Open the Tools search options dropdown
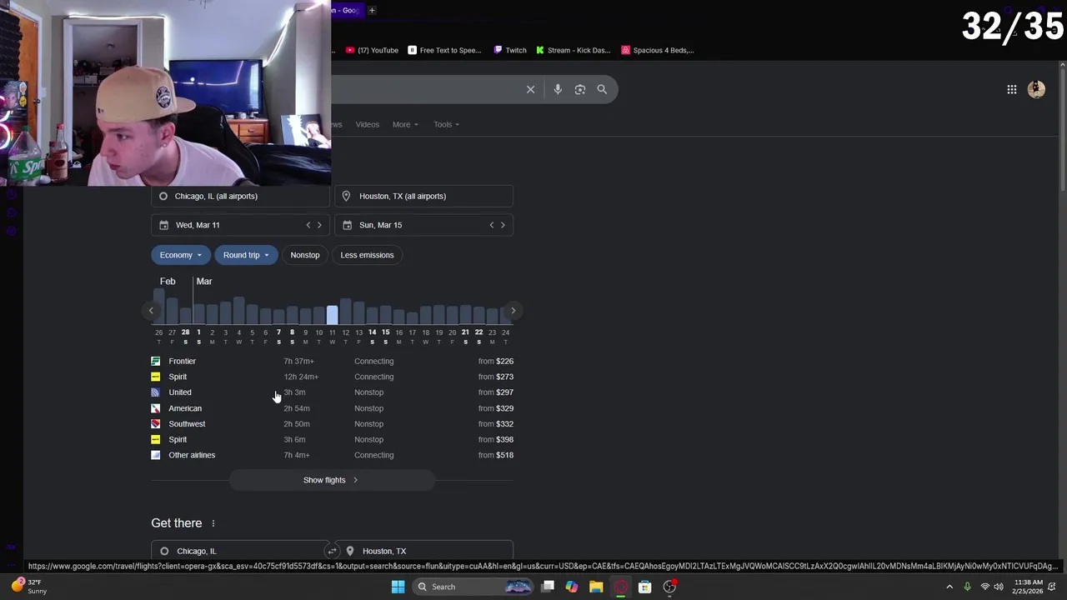 [446, 124]
